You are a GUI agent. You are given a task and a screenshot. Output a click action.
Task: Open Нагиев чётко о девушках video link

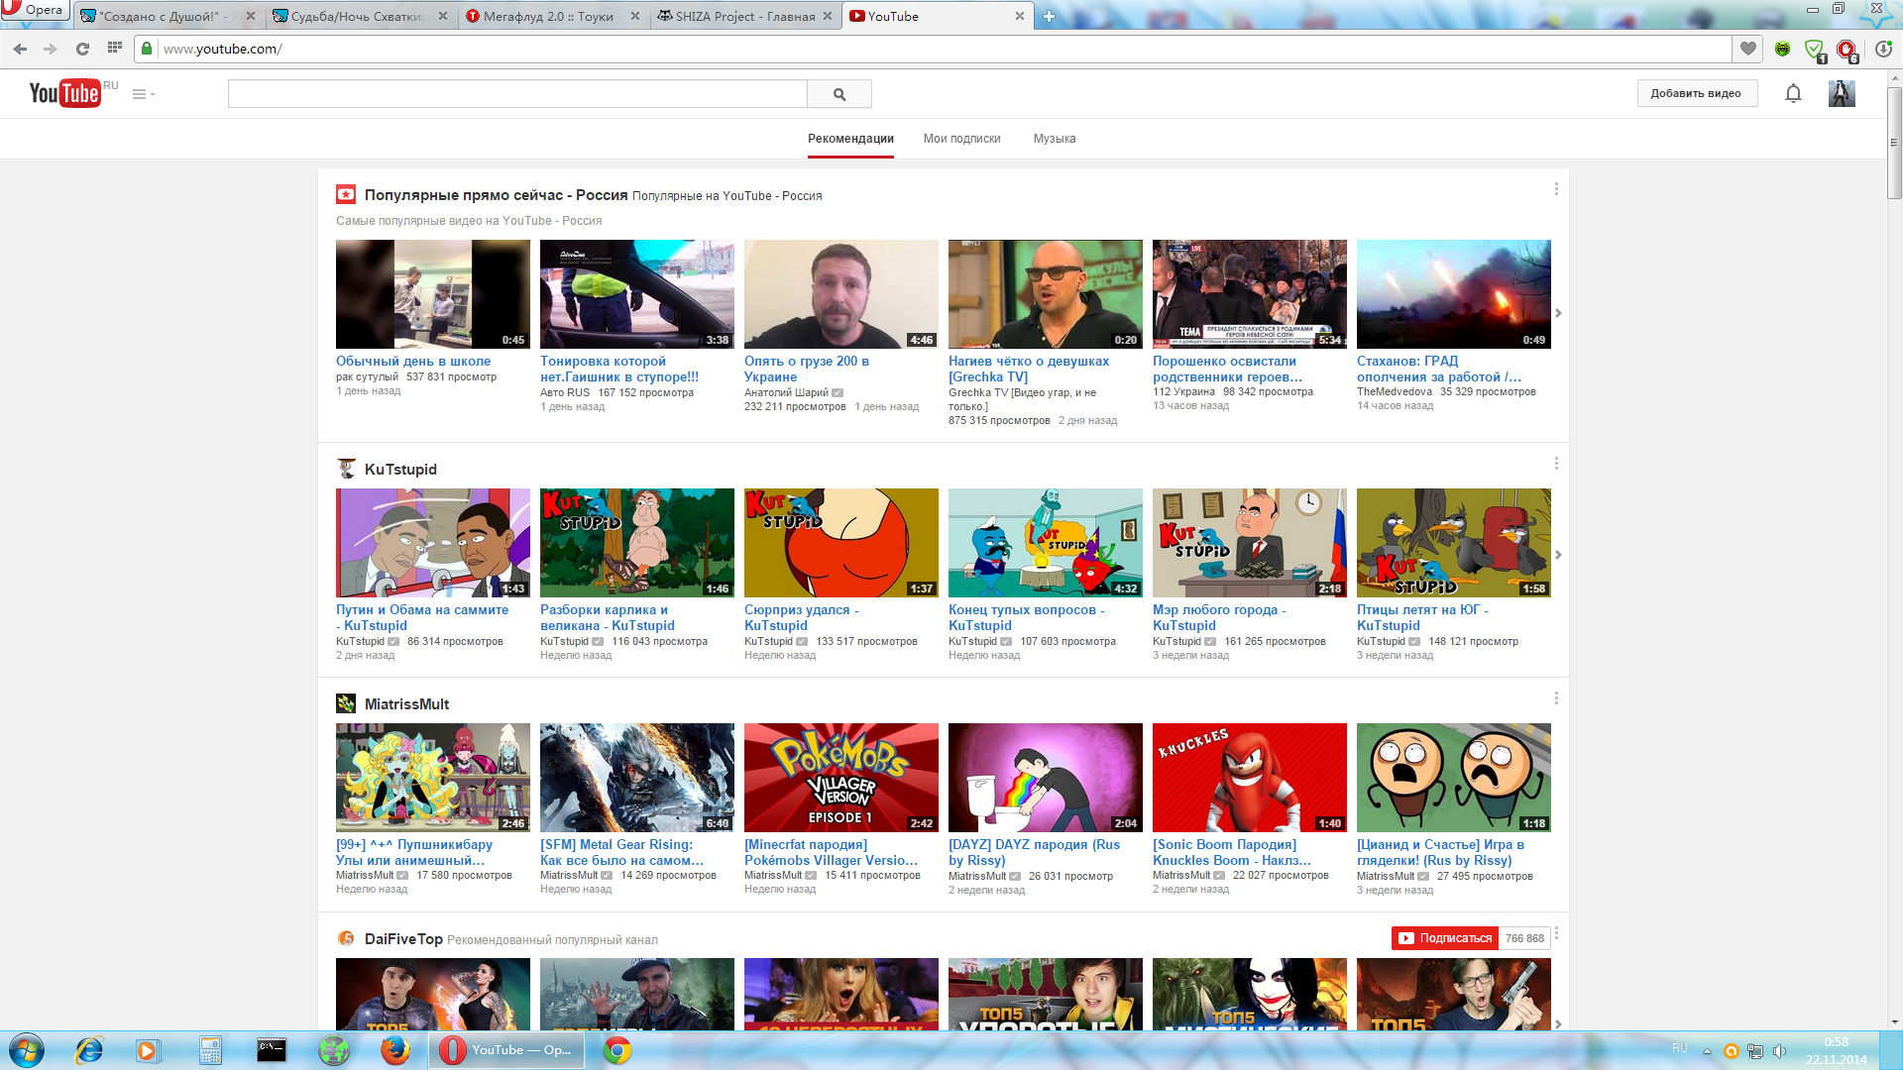pyautogui.click(x=1029, y=370)
